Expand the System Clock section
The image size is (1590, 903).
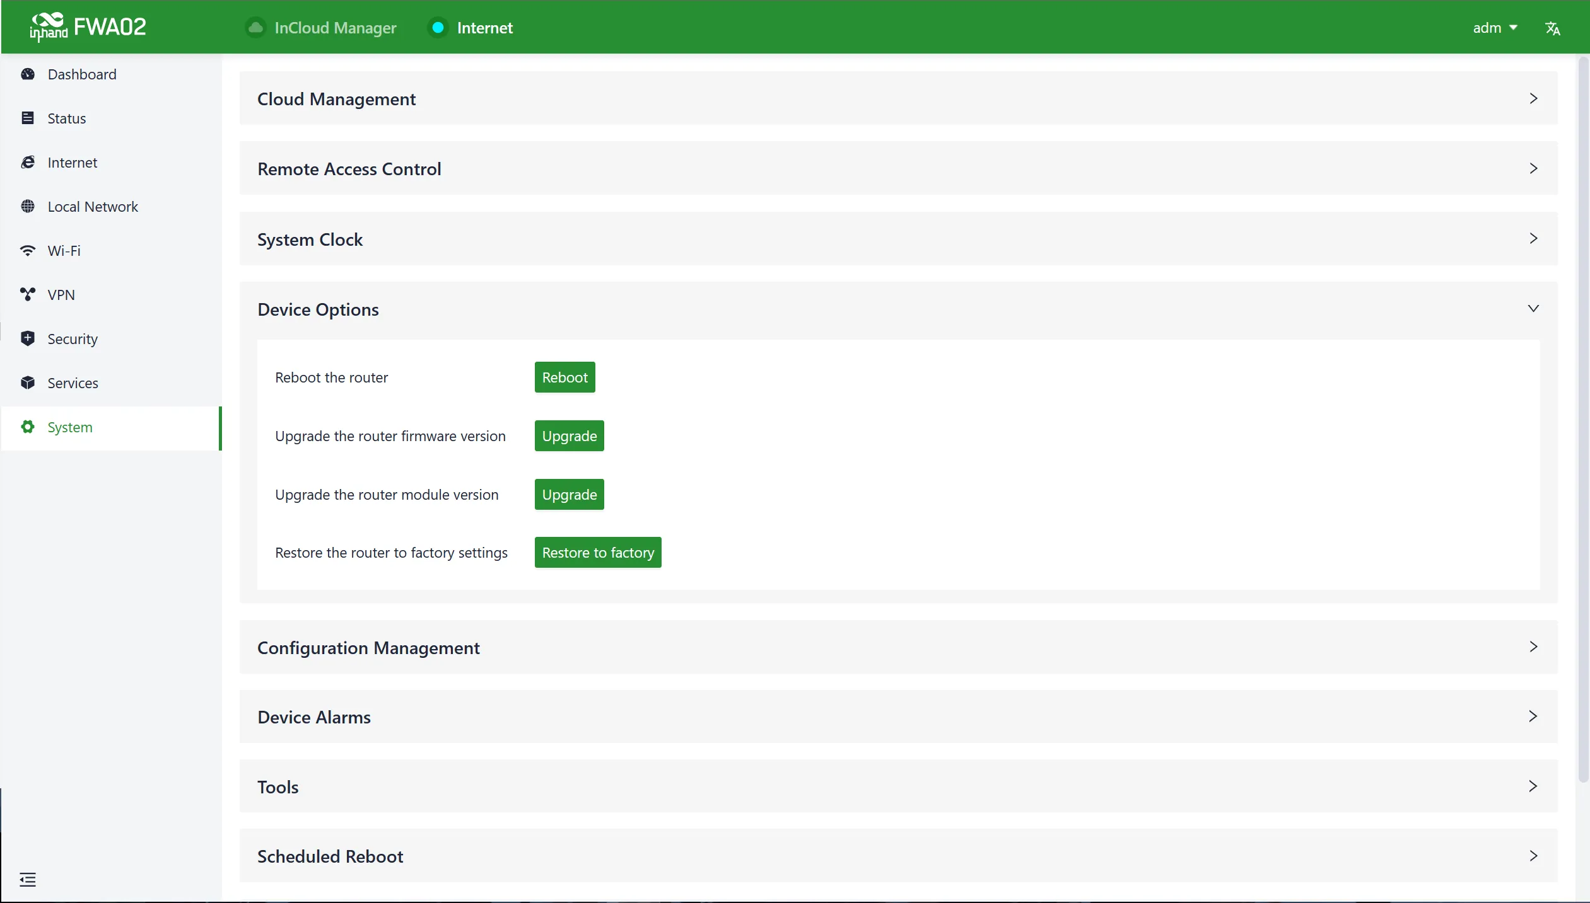pyautogui.click(x=898, y=239)
